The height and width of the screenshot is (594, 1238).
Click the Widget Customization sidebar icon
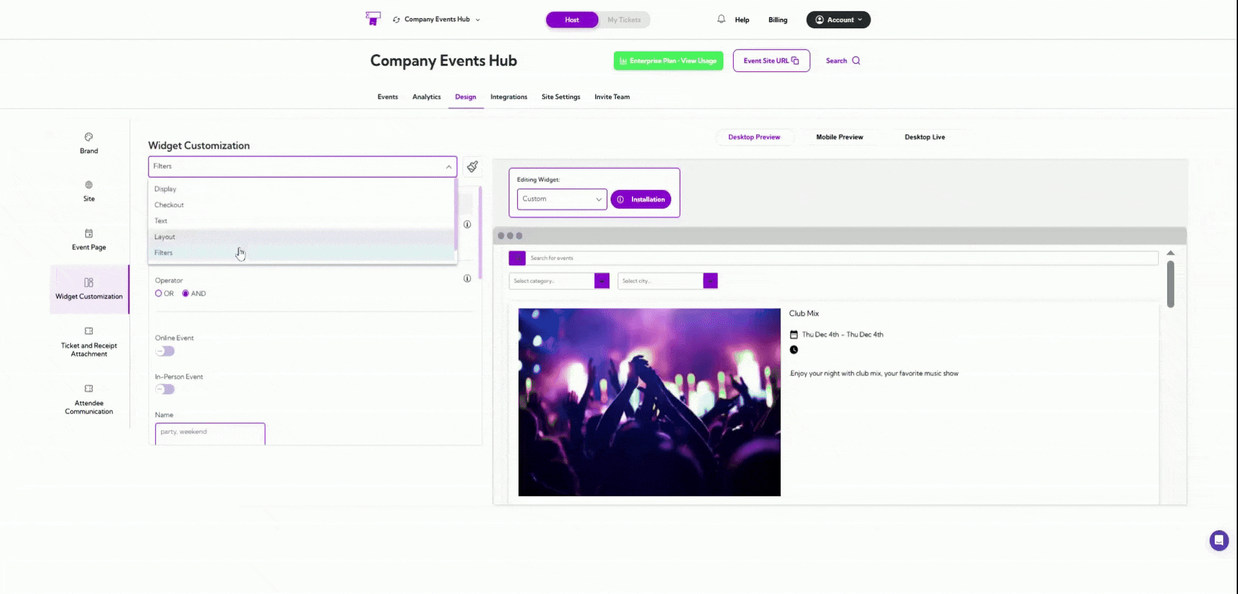[89, 282]
